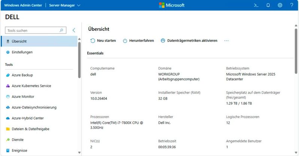Click the Azure-Hybrid Center cloud icon
This screenshot has width=299, height=156.
tap(8, 118)
